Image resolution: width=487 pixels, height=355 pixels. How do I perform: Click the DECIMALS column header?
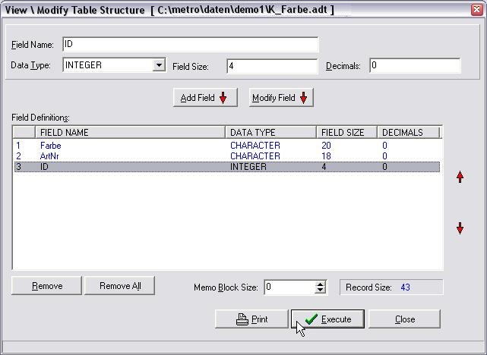pos(409,133)
